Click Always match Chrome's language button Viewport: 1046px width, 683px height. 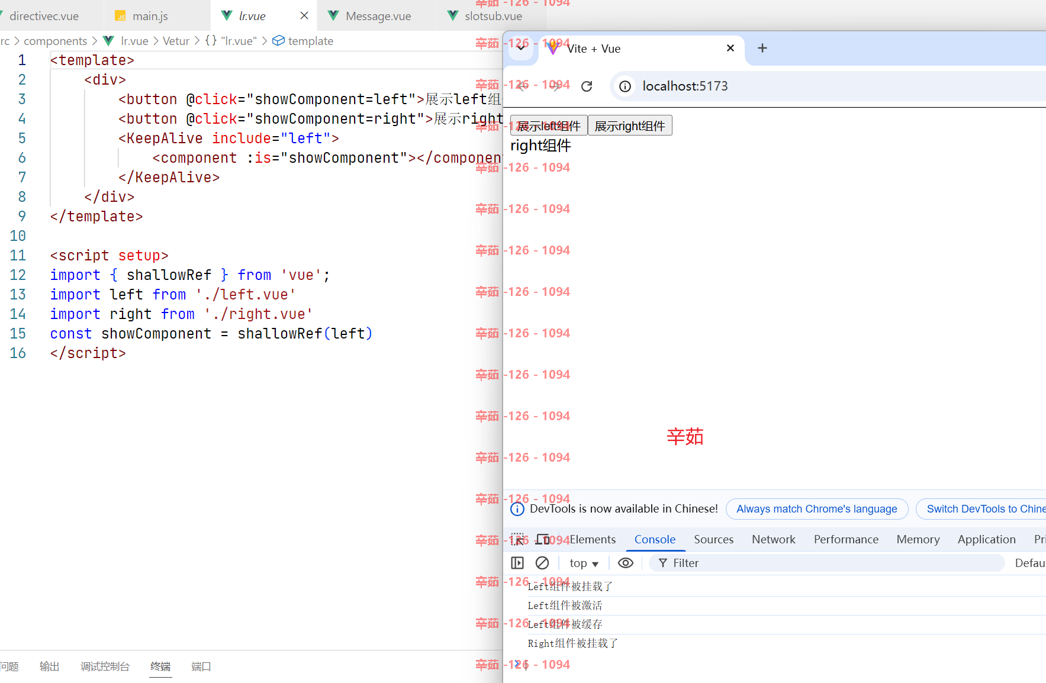(x=817, y=509)
